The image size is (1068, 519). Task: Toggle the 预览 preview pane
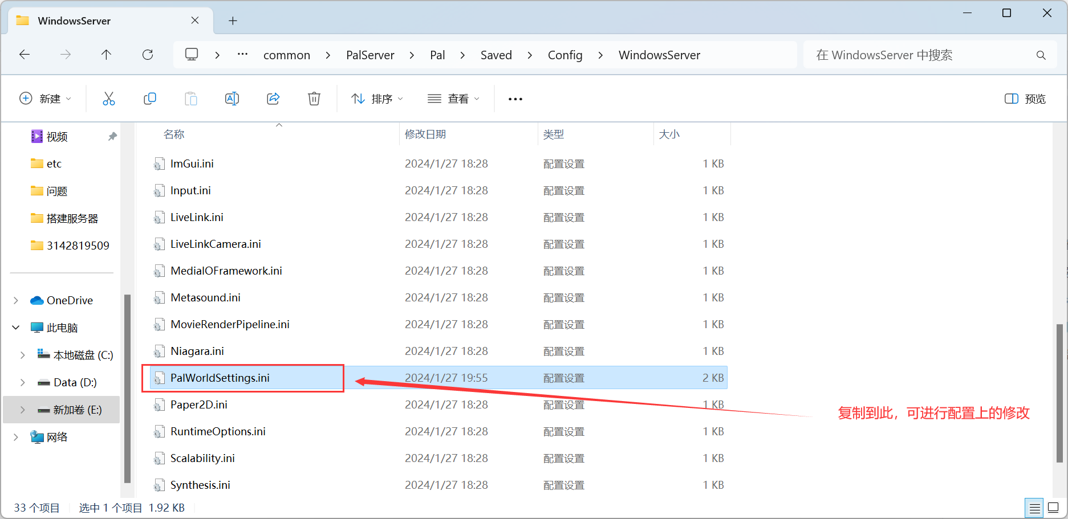pyautogui.click(x=1025, y=99)
